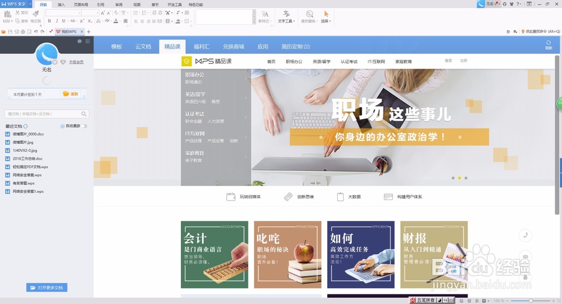Open the 兑换商城 tab on blue bar
The width and height of the screenshot is (562, 304).
233,47
